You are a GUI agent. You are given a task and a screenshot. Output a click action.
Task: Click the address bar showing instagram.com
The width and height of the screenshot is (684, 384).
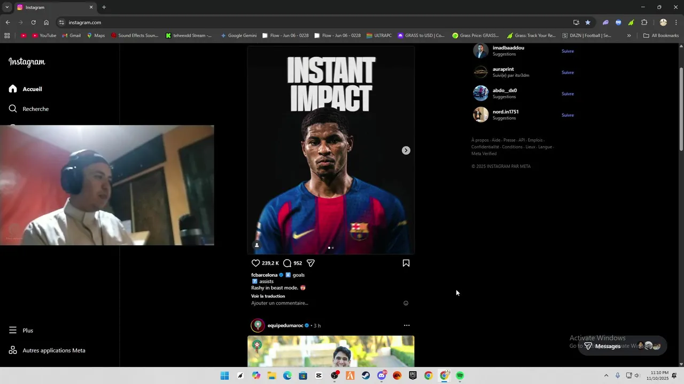(x=315, y=22)
